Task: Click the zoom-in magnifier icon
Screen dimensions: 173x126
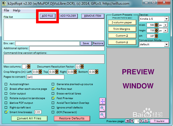Action: (103, 108)
